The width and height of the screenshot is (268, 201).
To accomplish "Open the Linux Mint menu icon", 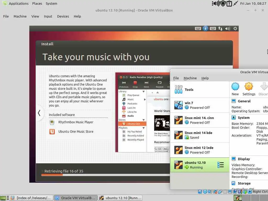I will coord(4,3).
